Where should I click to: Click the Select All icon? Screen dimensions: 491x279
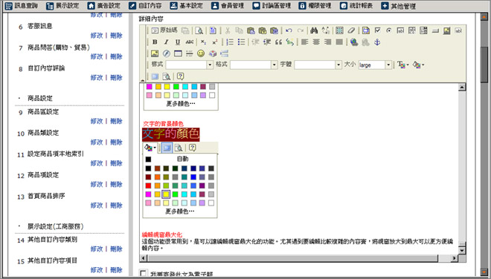coord(339,30)
